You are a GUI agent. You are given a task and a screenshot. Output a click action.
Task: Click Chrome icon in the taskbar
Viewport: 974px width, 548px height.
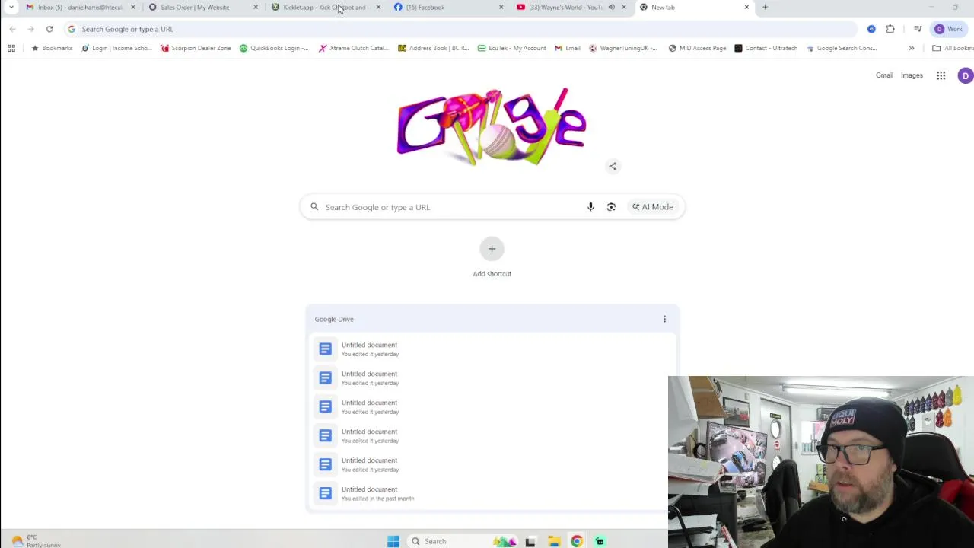click(x=577, y=541)
